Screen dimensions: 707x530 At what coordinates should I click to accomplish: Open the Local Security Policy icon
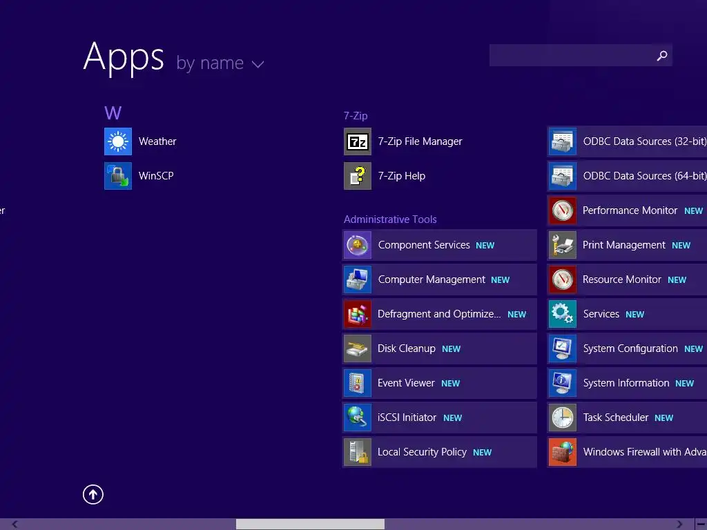coord(358,452)
